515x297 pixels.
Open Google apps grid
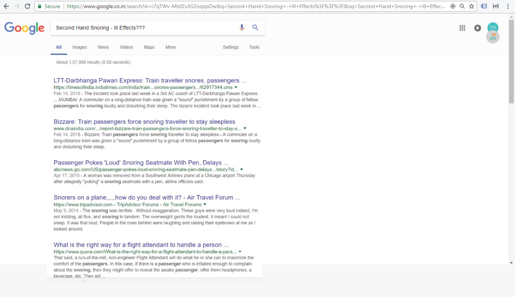pos(462,28)
